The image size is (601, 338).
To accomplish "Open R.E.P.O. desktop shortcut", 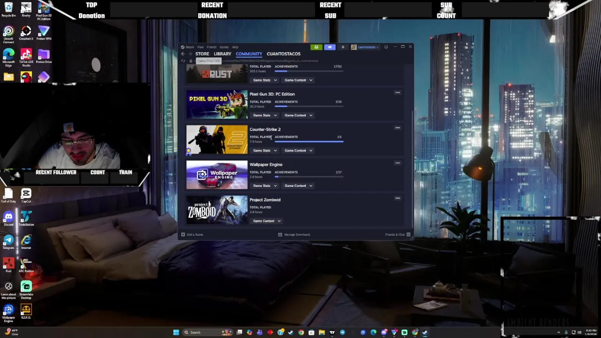I will tap(26, 312).
